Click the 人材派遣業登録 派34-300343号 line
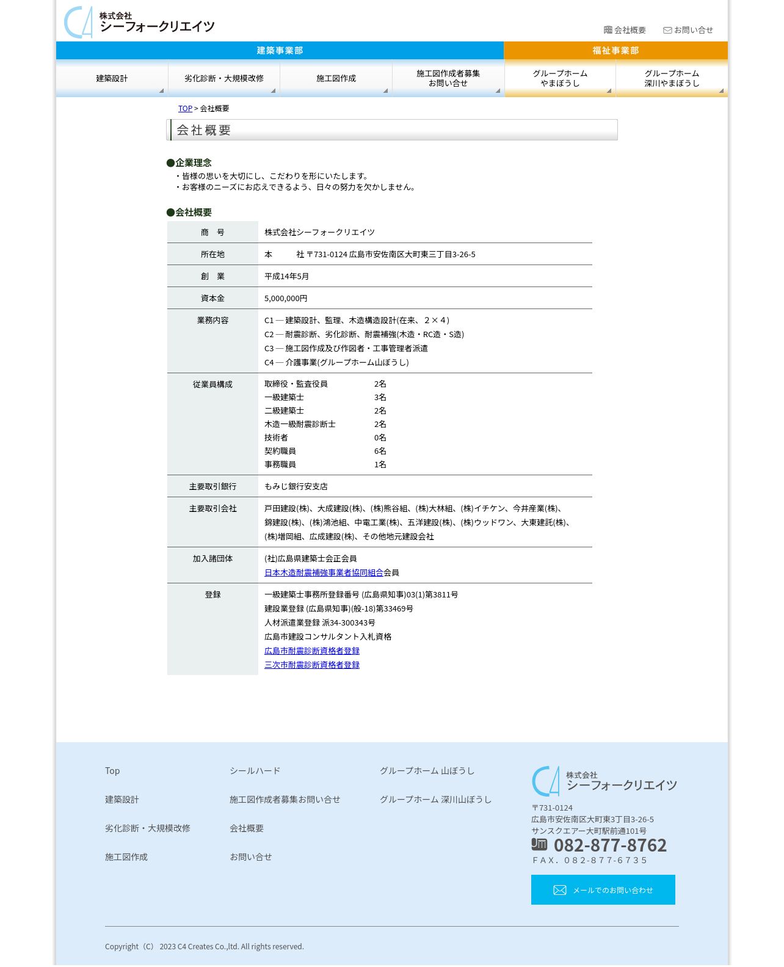Screen dimensions: 784x967 coord(320,623)
